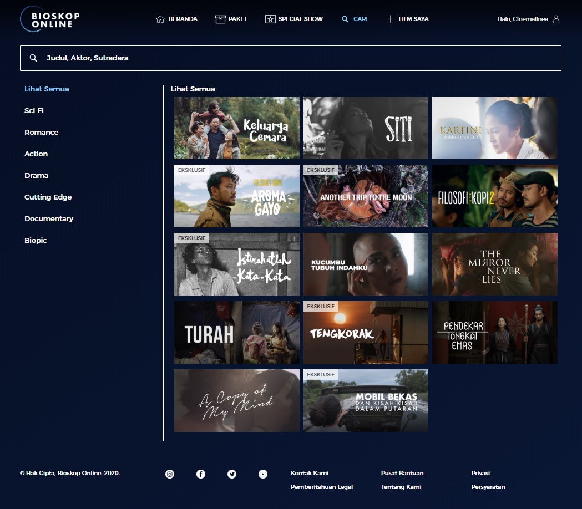Filter by Biopic genre
The height and width of the screenshot is (509, 582).
[x=36, y=240]
